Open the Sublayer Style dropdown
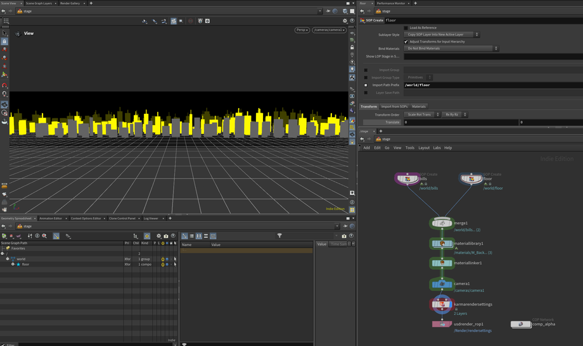The image size is (583, 346). (441, 35)
